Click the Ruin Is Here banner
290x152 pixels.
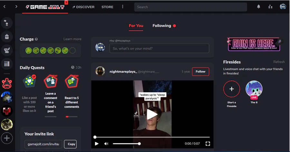pyautogui.click(x=254, y=44)
